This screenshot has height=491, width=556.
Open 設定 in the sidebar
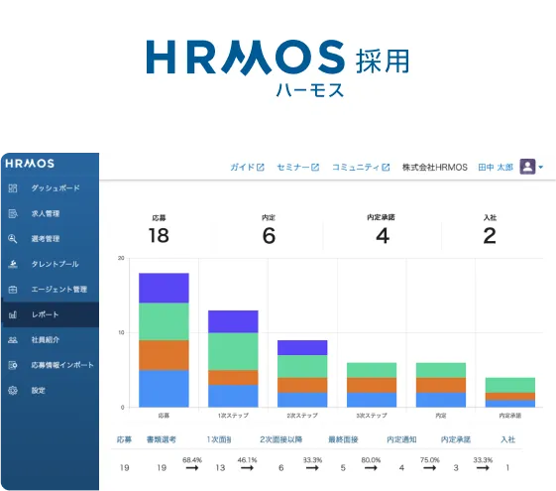pos(51,391)
